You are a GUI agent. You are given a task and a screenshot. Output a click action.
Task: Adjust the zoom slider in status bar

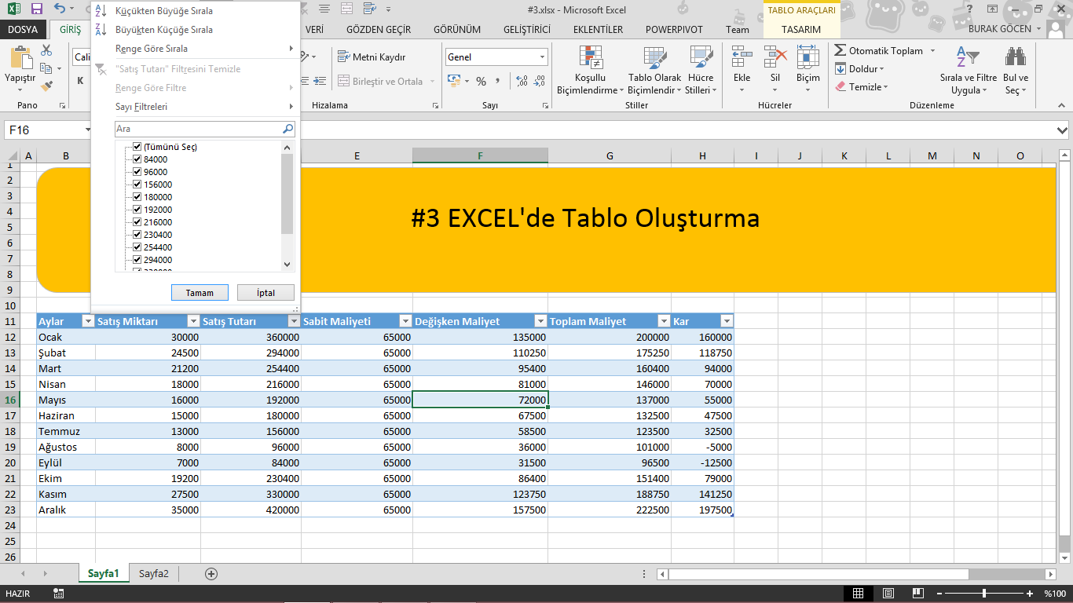click(984, 594)
